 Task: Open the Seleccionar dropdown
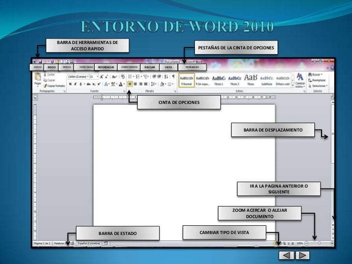click(x=318, y=86)
